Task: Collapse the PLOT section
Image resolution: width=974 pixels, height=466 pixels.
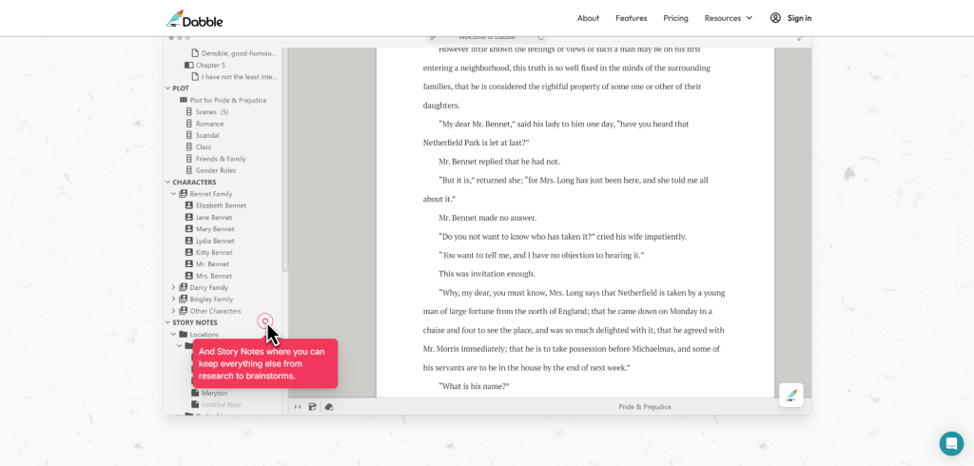Action: coord(168,88)
